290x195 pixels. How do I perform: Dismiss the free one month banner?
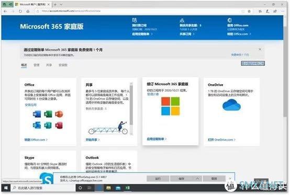click(x=260, y=49)
